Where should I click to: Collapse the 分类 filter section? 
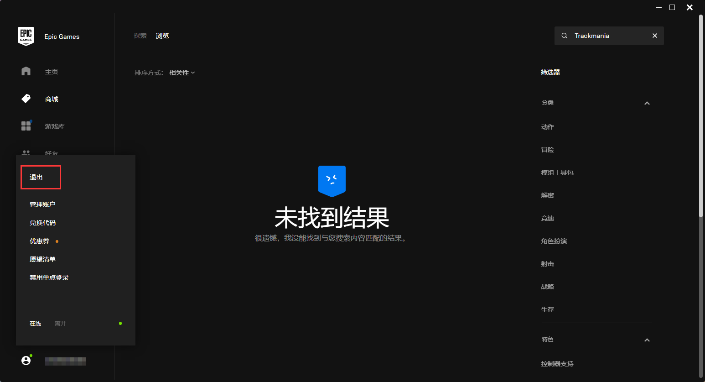647,103
